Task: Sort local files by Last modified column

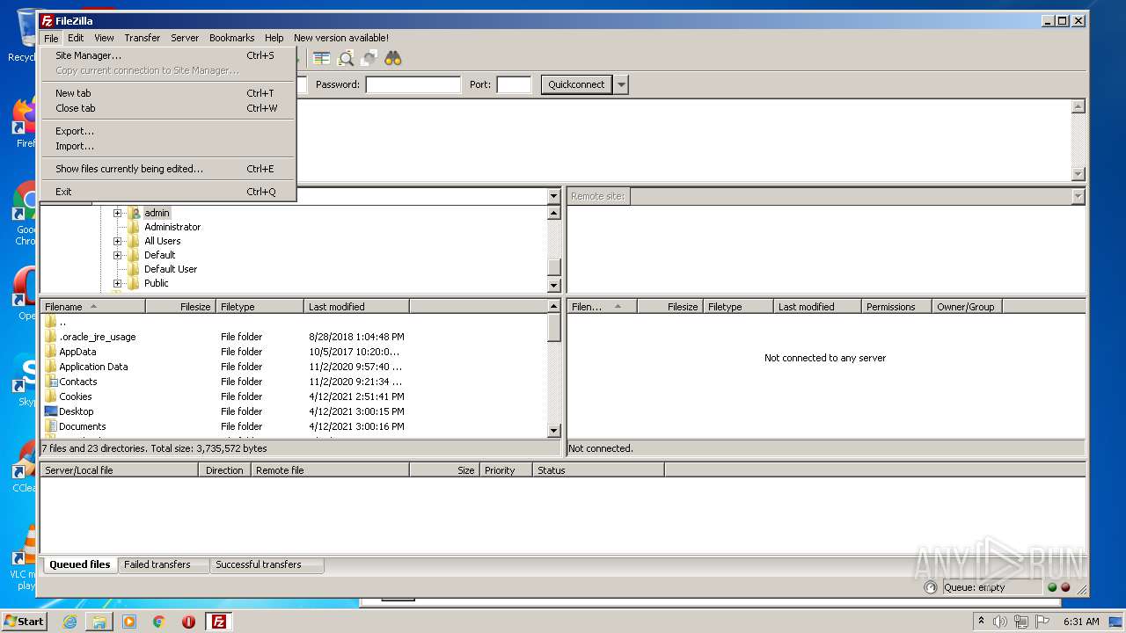Action: click(356, 307)
